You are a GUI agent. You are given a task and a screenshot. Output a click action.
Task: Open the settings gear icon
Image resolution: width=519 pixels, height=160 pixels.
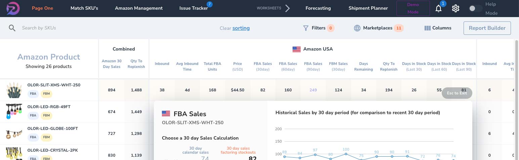click(456, 8)
